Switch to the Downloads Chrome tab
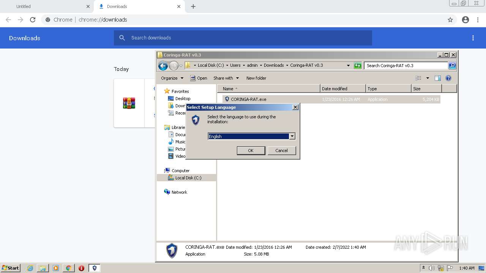This screenshot has width=486, height=273. 139,6
